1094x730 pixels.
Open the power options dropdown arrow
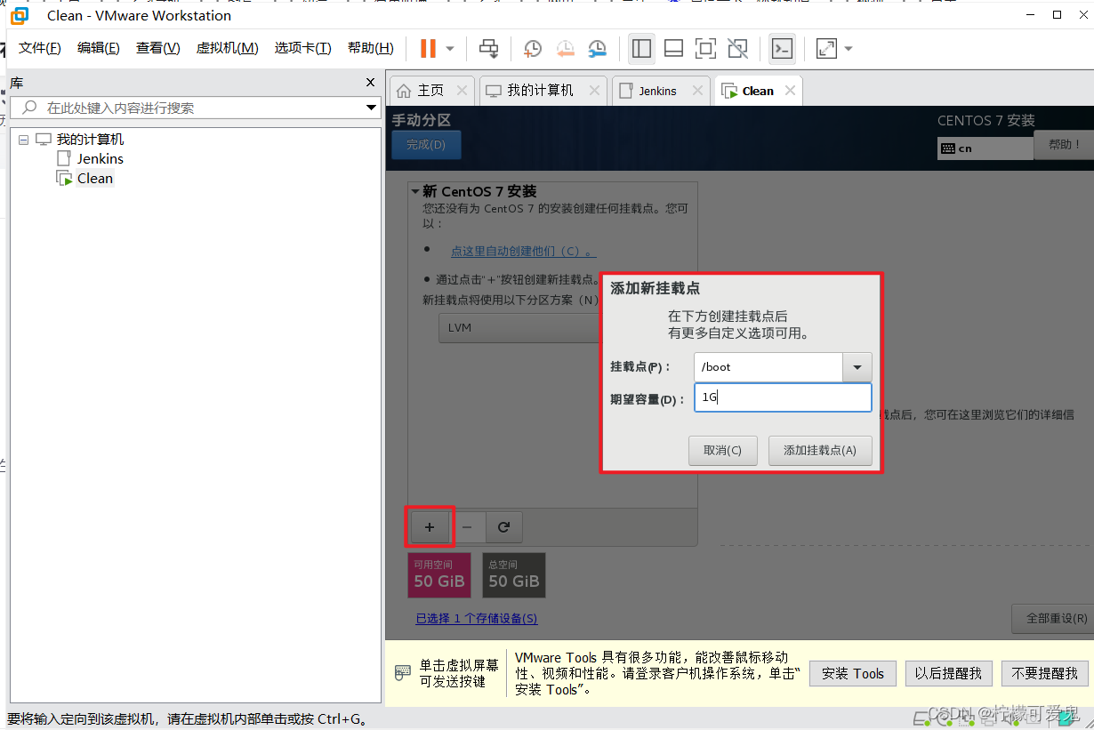[x=450, y=48]
